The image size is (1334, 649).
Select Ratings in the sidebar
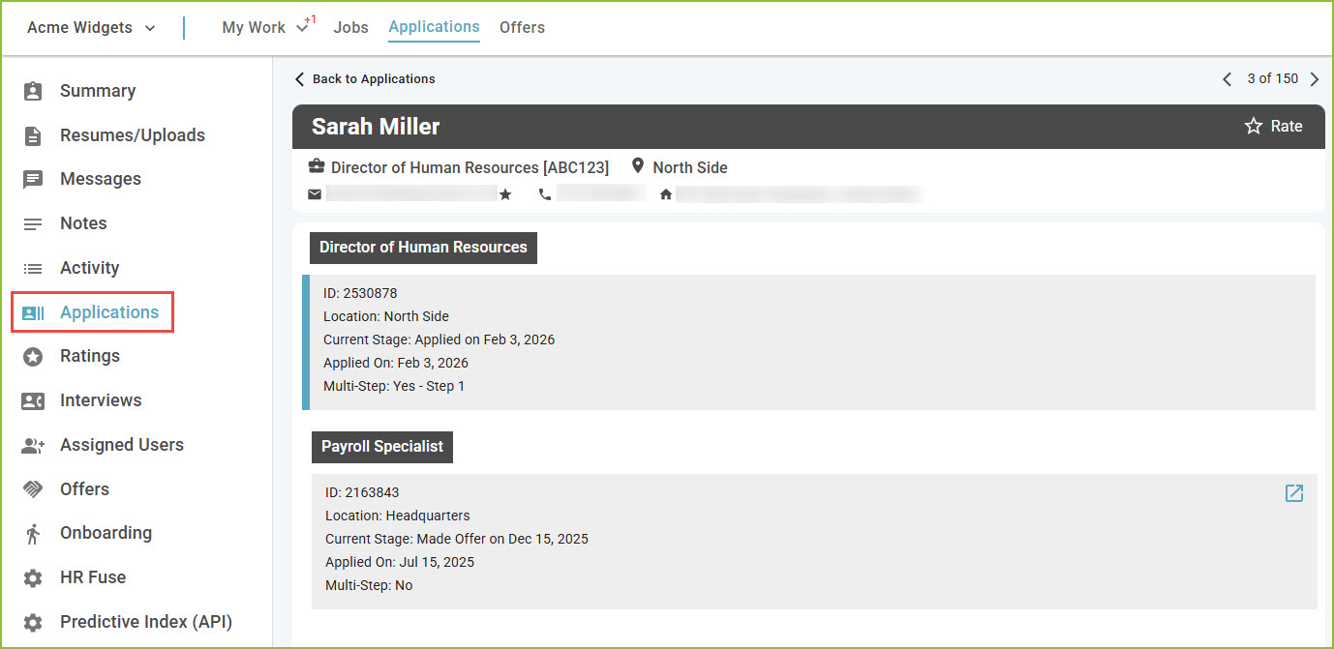click(x=90, y=356)
